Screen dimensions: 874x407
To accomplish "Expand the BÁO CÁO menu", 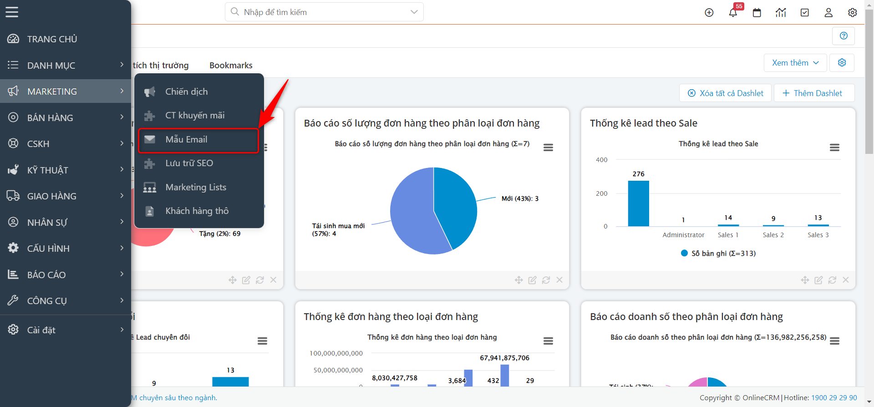I will pos(66,275).
